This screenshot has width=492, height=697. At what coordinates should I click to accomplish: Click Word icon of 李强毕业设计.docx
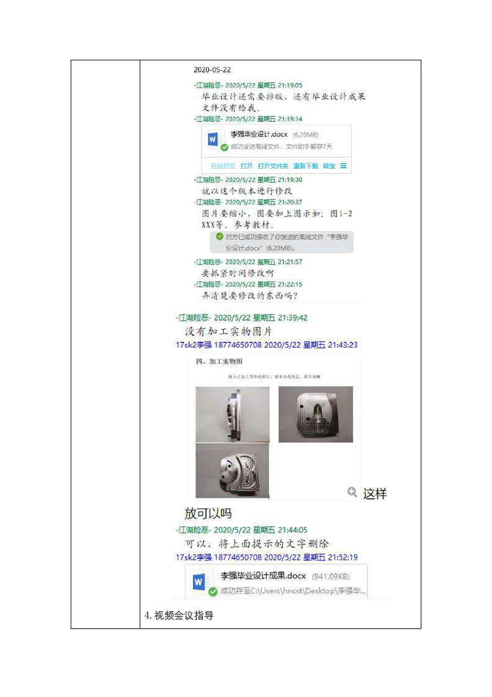click(x=214, y=139)
